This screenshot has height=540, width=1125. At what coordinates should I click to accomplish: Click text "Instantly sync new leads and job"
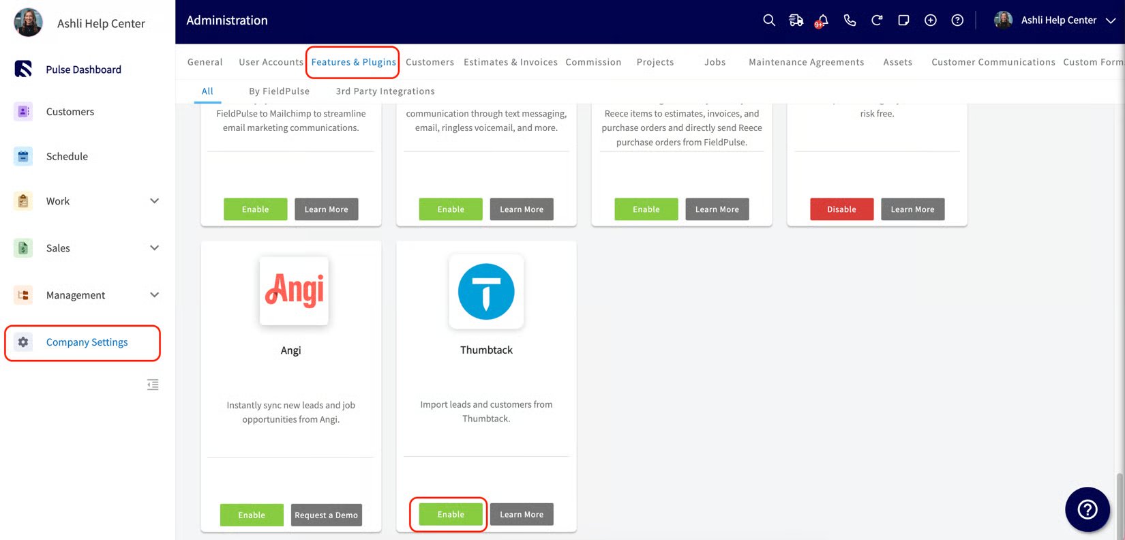tap(290, 405)
